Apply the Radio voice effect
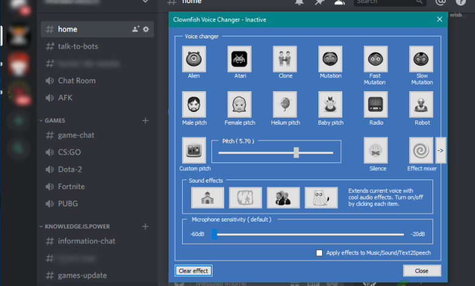This screenshot has width=475, height=286. tap(376, 105)
